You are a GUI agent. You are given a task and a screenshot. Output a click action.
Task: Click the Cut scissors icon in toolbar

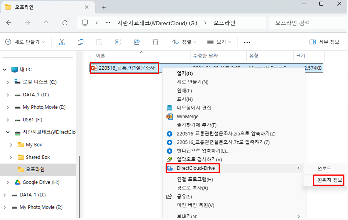coord(62,42)
